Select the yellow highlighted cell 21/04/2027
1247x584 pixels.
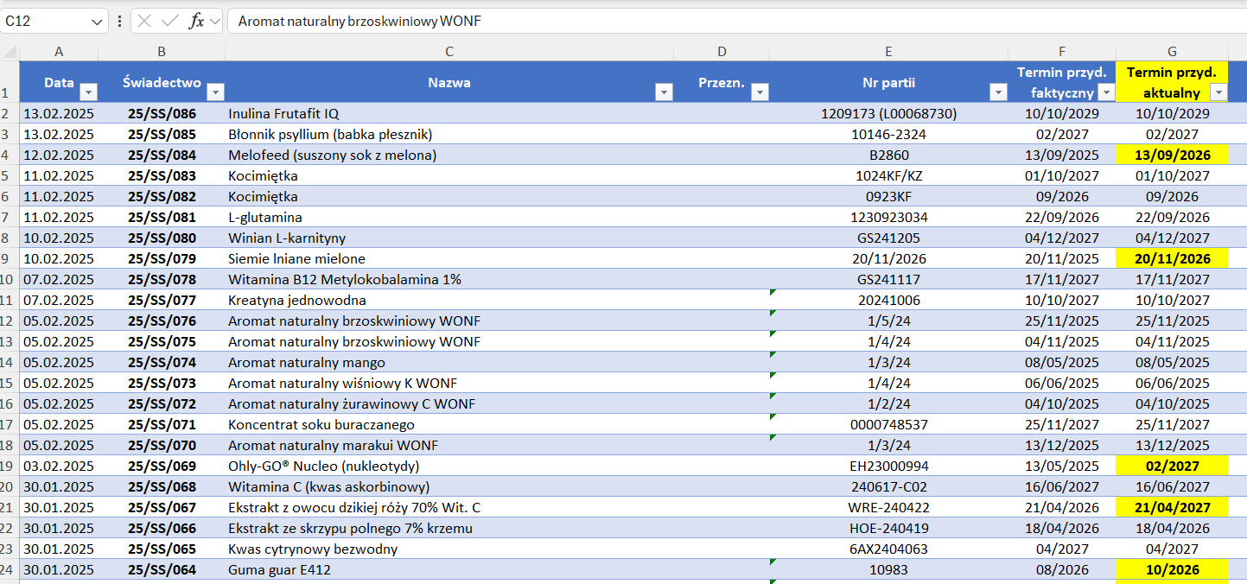(1171, 508)
